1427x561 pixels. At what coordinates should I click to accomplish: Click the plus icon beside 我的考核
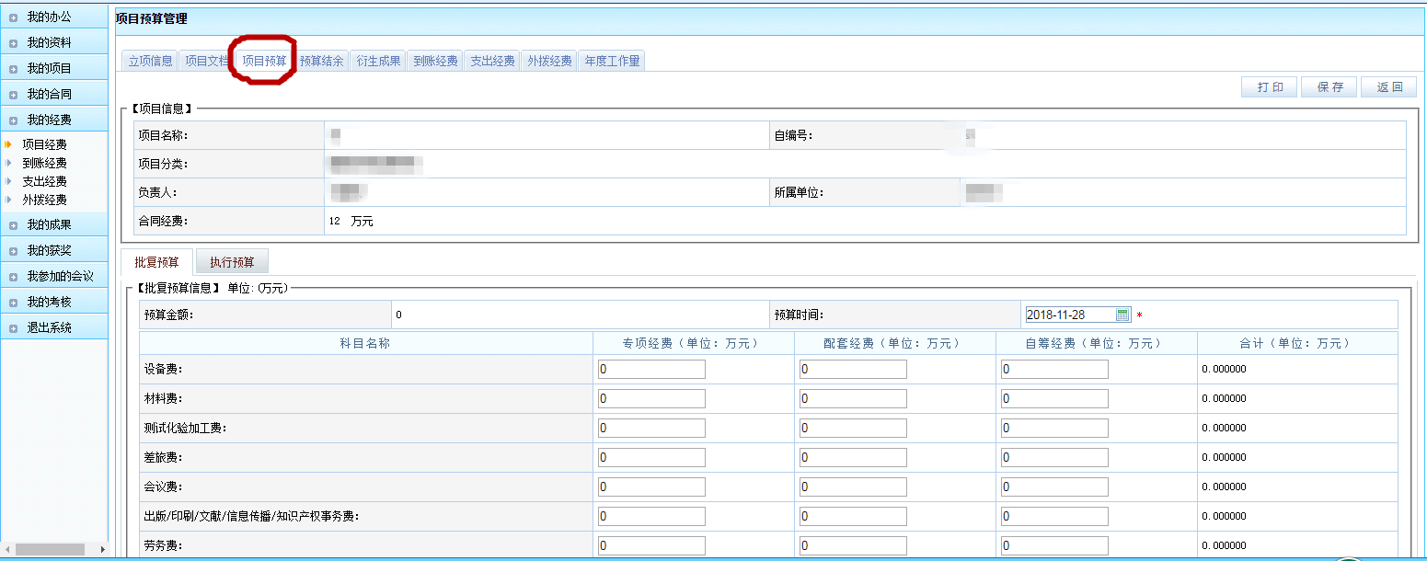[13, 303]
